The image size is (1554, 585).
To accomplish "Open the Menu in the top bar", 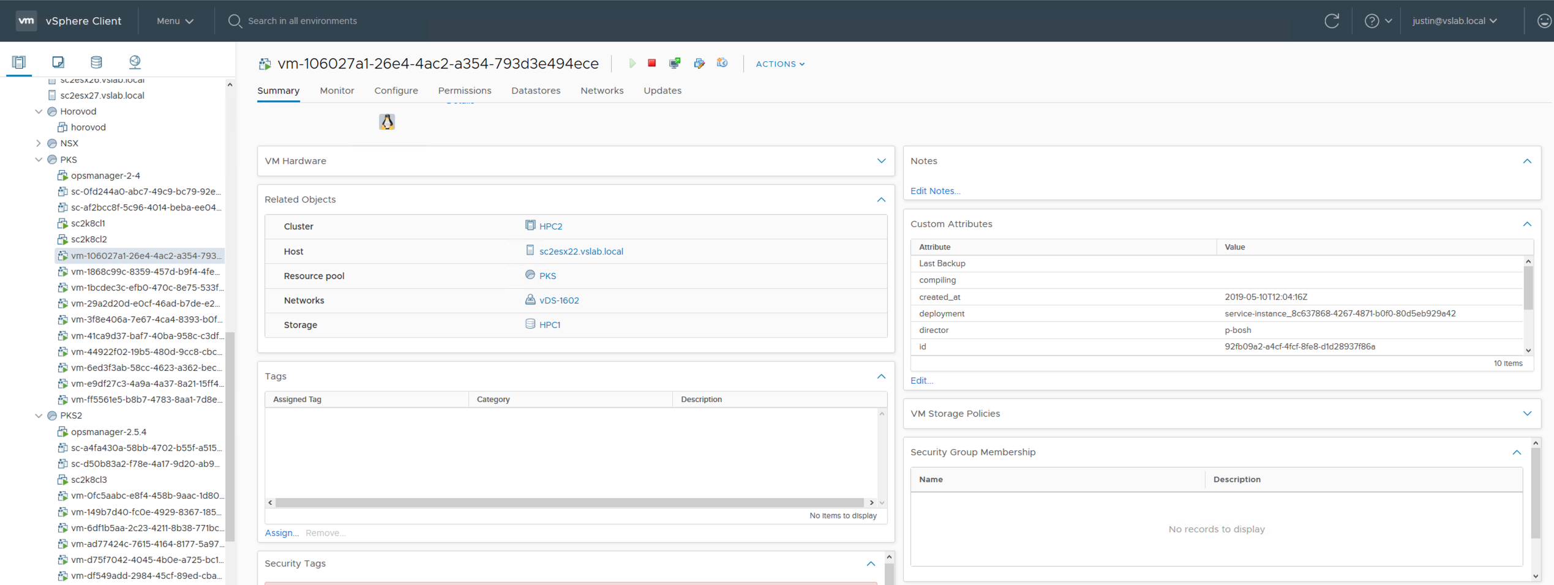I will pos(175,21).
